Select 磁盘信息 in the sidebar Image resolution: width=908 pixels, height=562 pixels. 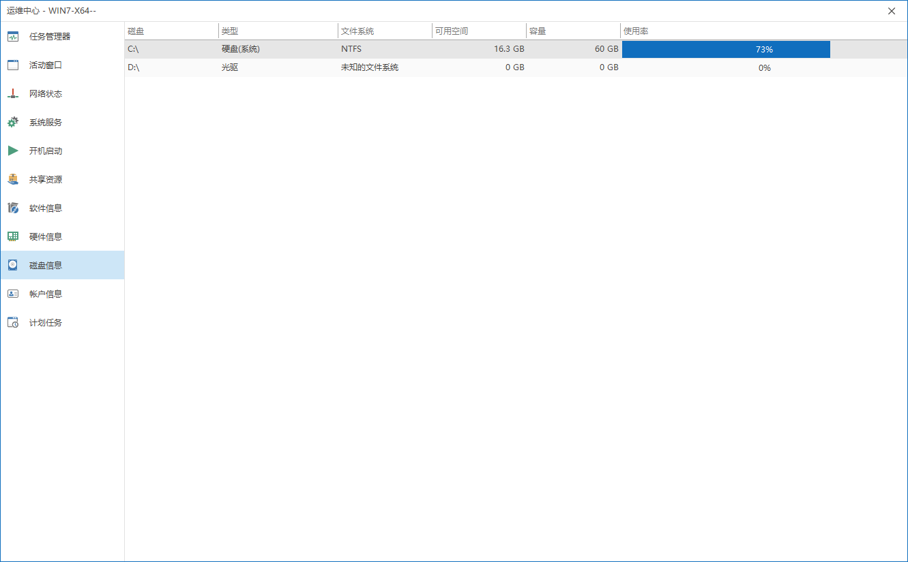(x=62, y=265)
